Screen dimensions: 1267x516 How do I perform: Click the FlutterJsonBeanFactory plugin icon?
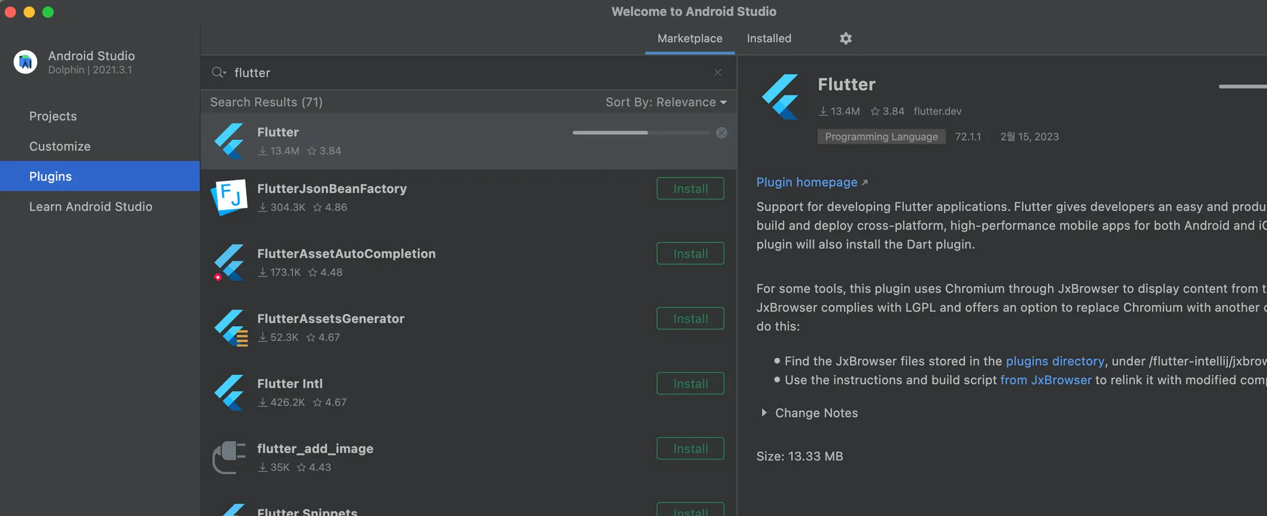pyautogui.click(x=230, y=197)
